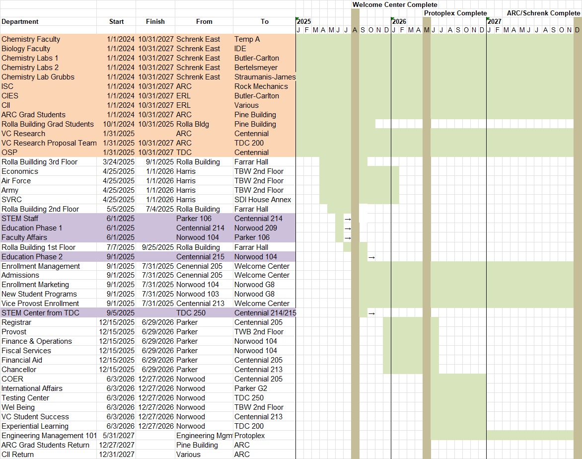Select the Registrar department cell
The height and width of the screenshot is (459, 582).
[16, 322]
